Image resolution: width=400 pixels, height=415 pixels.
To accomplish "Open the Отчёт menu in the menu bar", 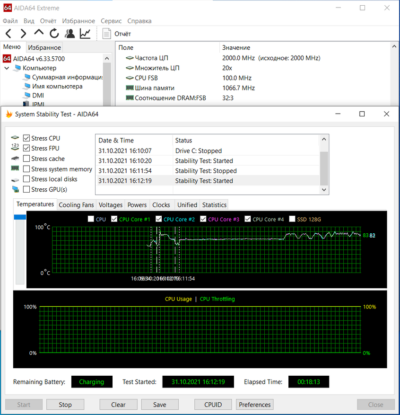I will click(48, 21).
